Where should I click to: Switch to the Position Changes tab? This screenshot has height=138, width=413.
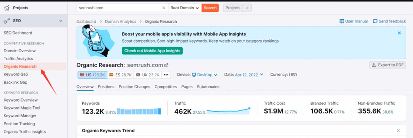pos(134,87)
